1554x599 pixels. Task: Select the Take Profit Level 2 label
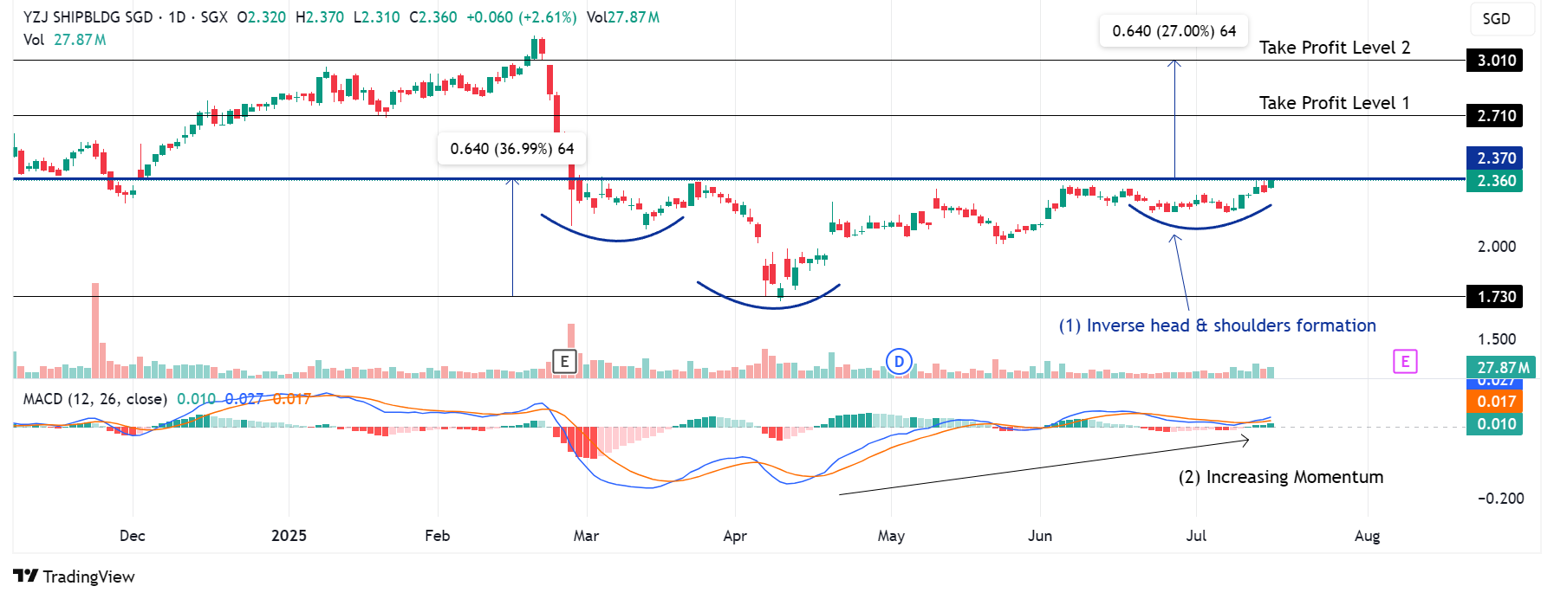[x=1334, y=48]
